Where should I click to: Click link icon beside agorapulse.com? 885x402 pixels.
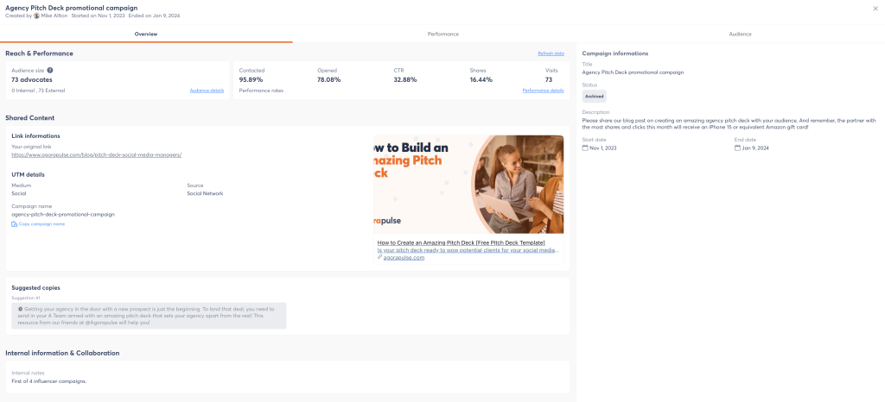[380, 257]
